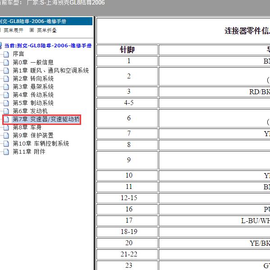This screenshot has width=270, height=270.
Task: Click the page icon beside 第6章 发动机
Action: [6, 111]
